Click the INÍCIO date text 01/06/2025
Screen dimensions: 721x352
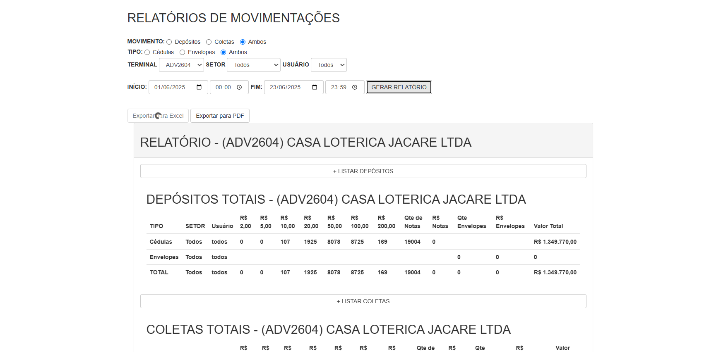point(170,87)
